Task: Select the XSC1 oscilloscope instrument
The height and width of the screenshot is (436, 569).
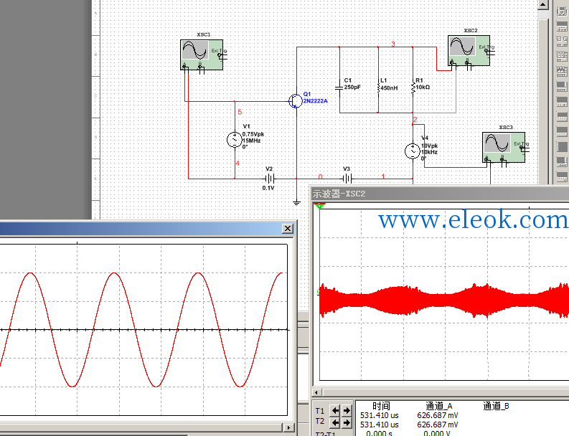Action: [x=202, y=54]
